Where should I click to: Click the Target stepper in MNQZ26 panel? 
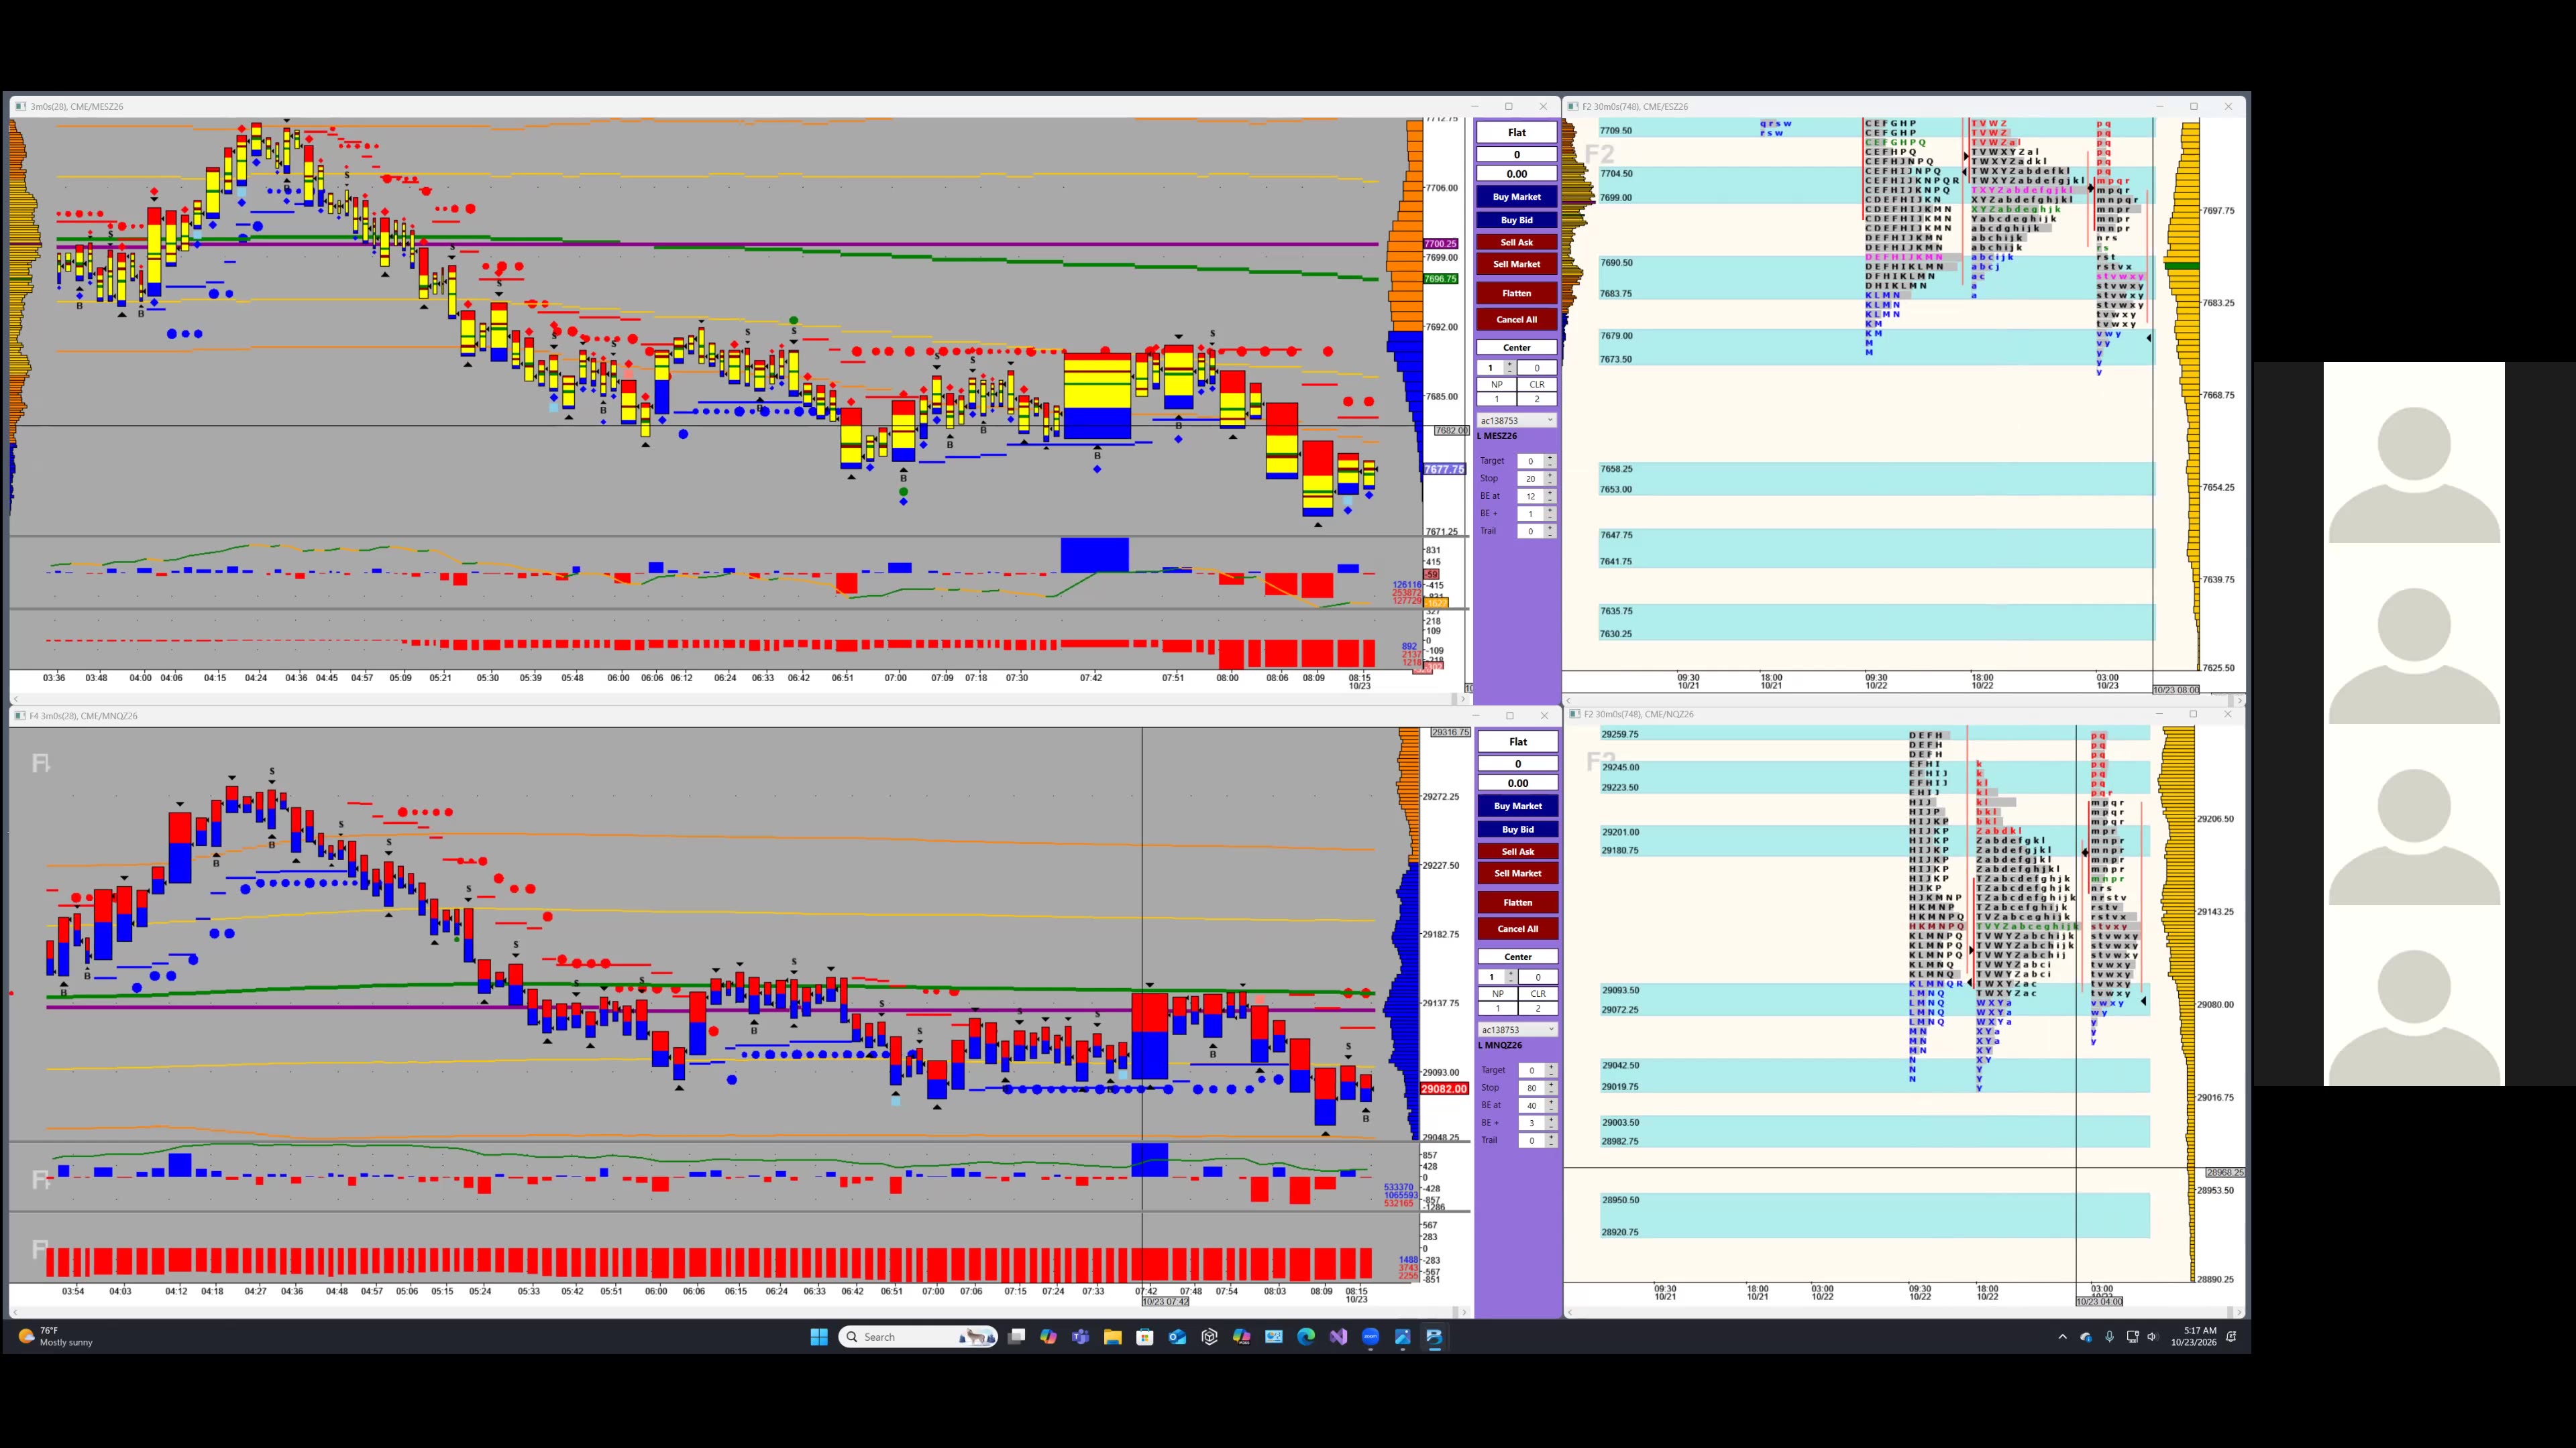(1551, 1071)
